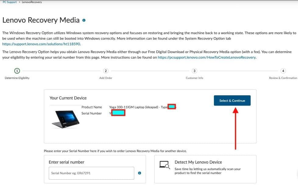This screenshot has height=186, width=298.
Task: Go to step 3 circle in progress tracker
Action: pos(194,71)
